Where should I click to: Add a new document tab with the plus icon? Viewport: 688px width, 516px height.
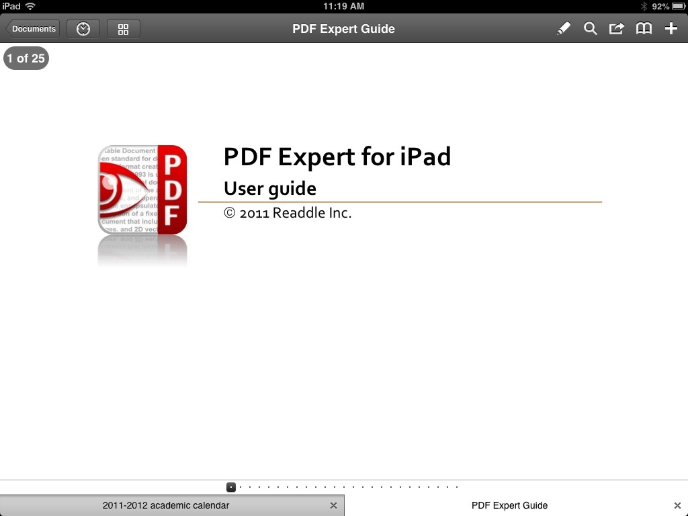pos(671,28)
